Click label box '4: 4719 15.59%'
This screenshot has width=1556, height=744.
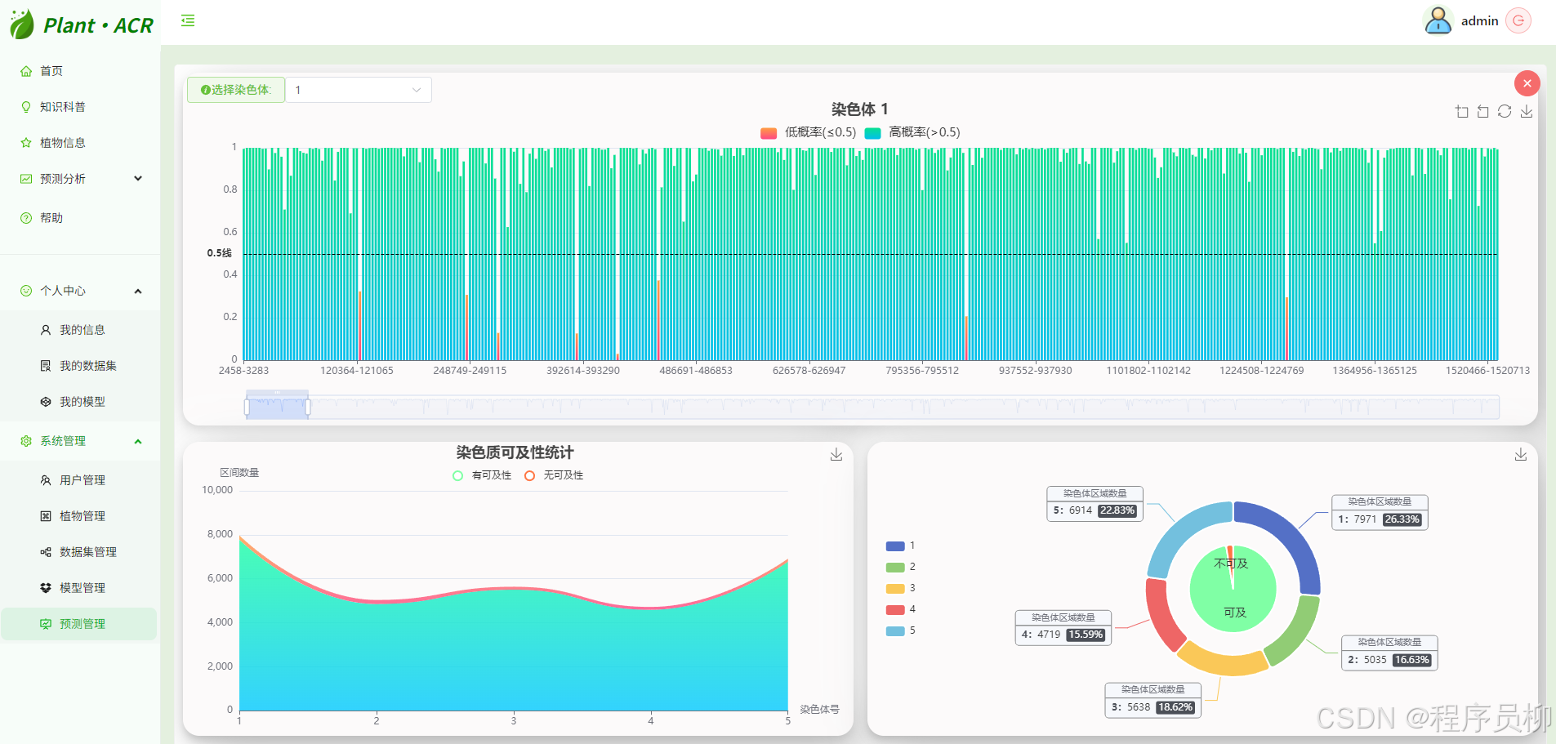(1063, 627)
